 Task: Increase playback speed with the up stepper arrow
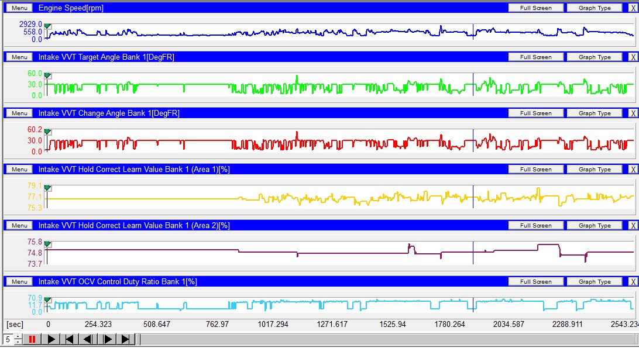click(x=18, y=336)
